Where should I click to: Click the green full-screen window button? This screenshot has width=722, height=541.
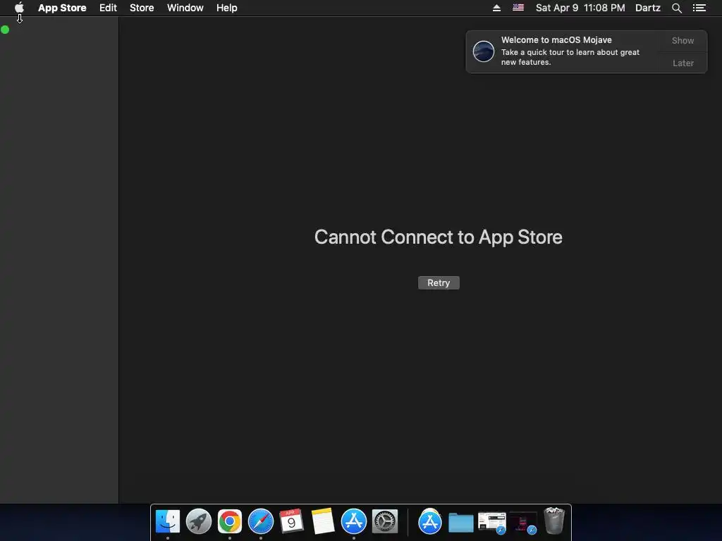[x=5, y=30]
